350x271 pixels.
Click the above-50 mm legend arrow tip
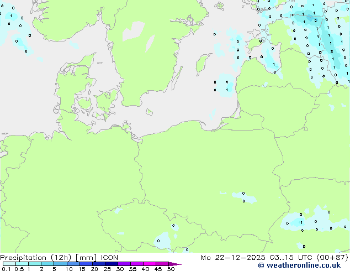pos(175,264)
